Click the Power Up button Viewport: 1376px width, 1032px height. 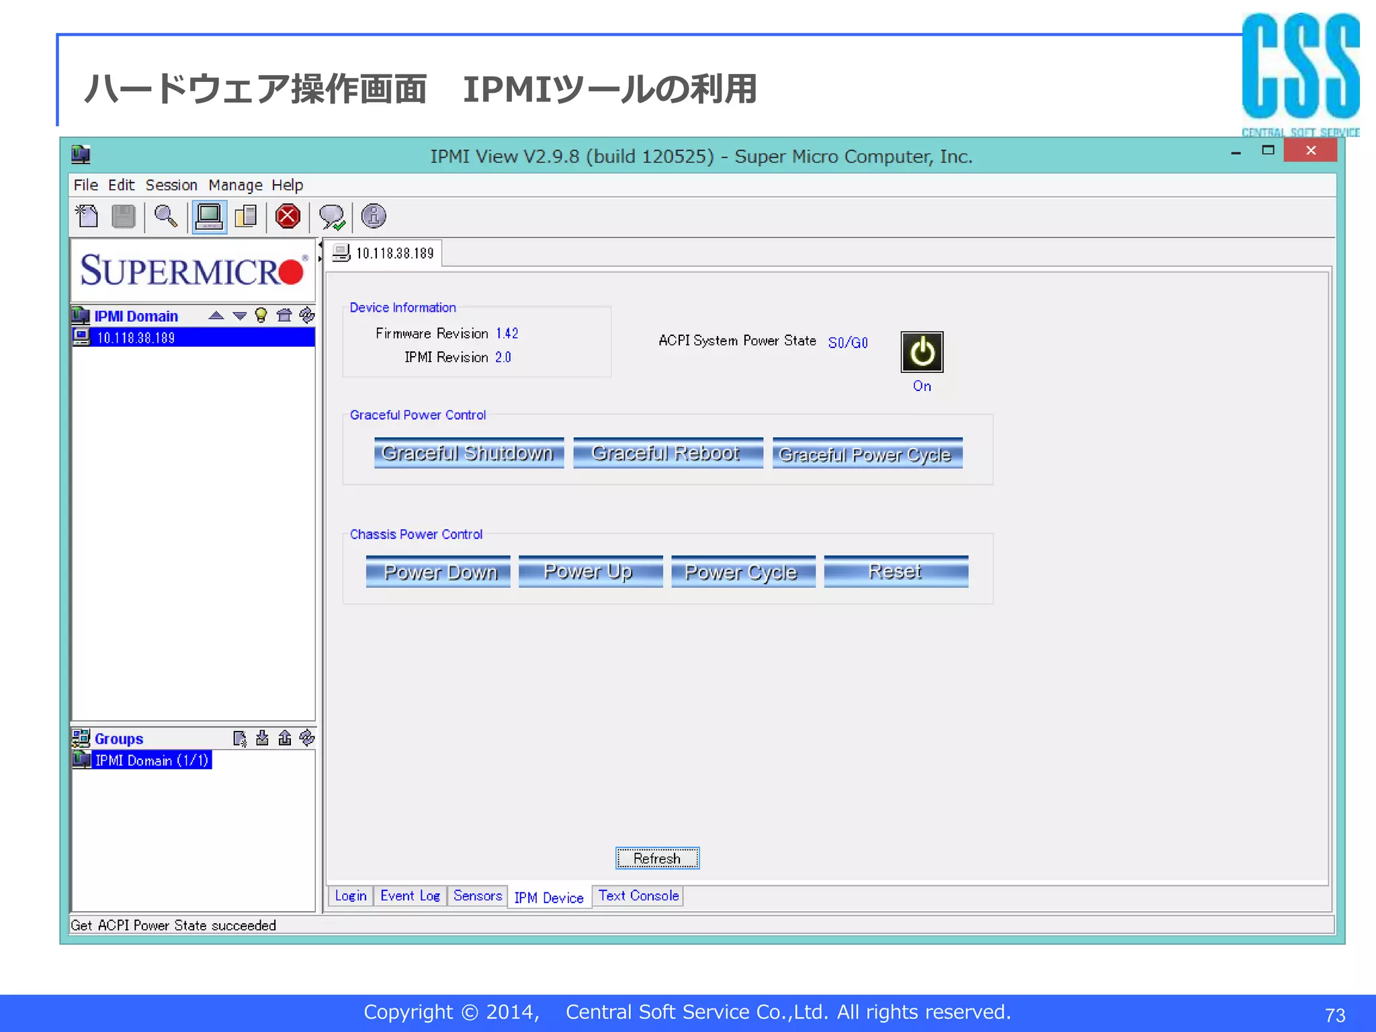(x=591, y=572)
